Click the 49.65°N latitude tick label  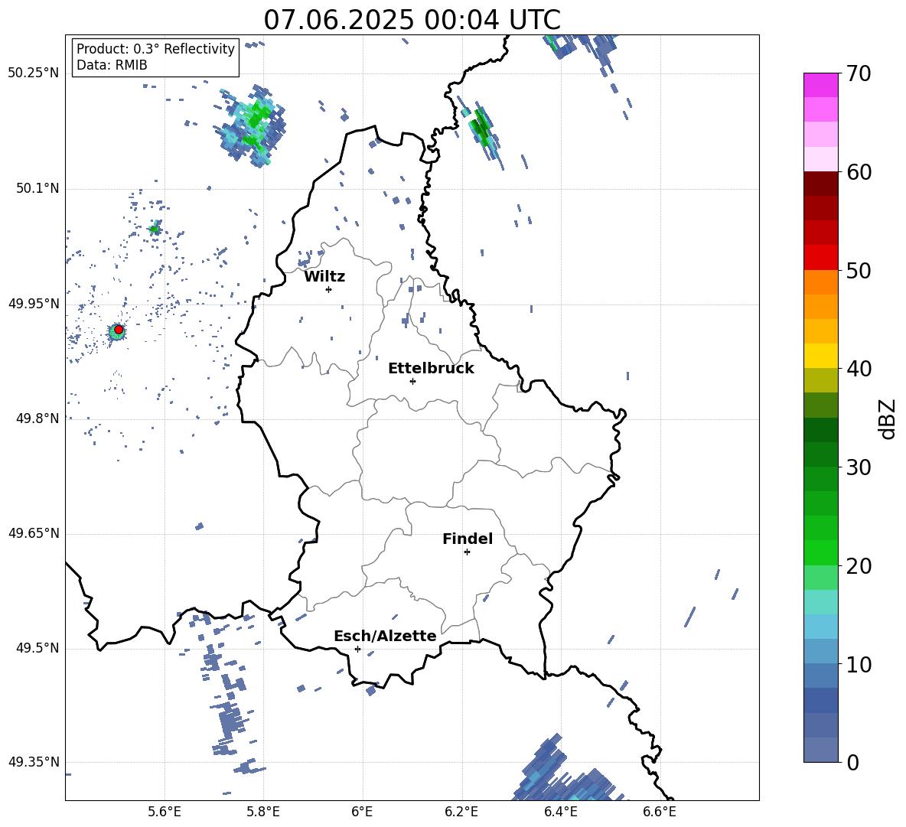[34, 533]
